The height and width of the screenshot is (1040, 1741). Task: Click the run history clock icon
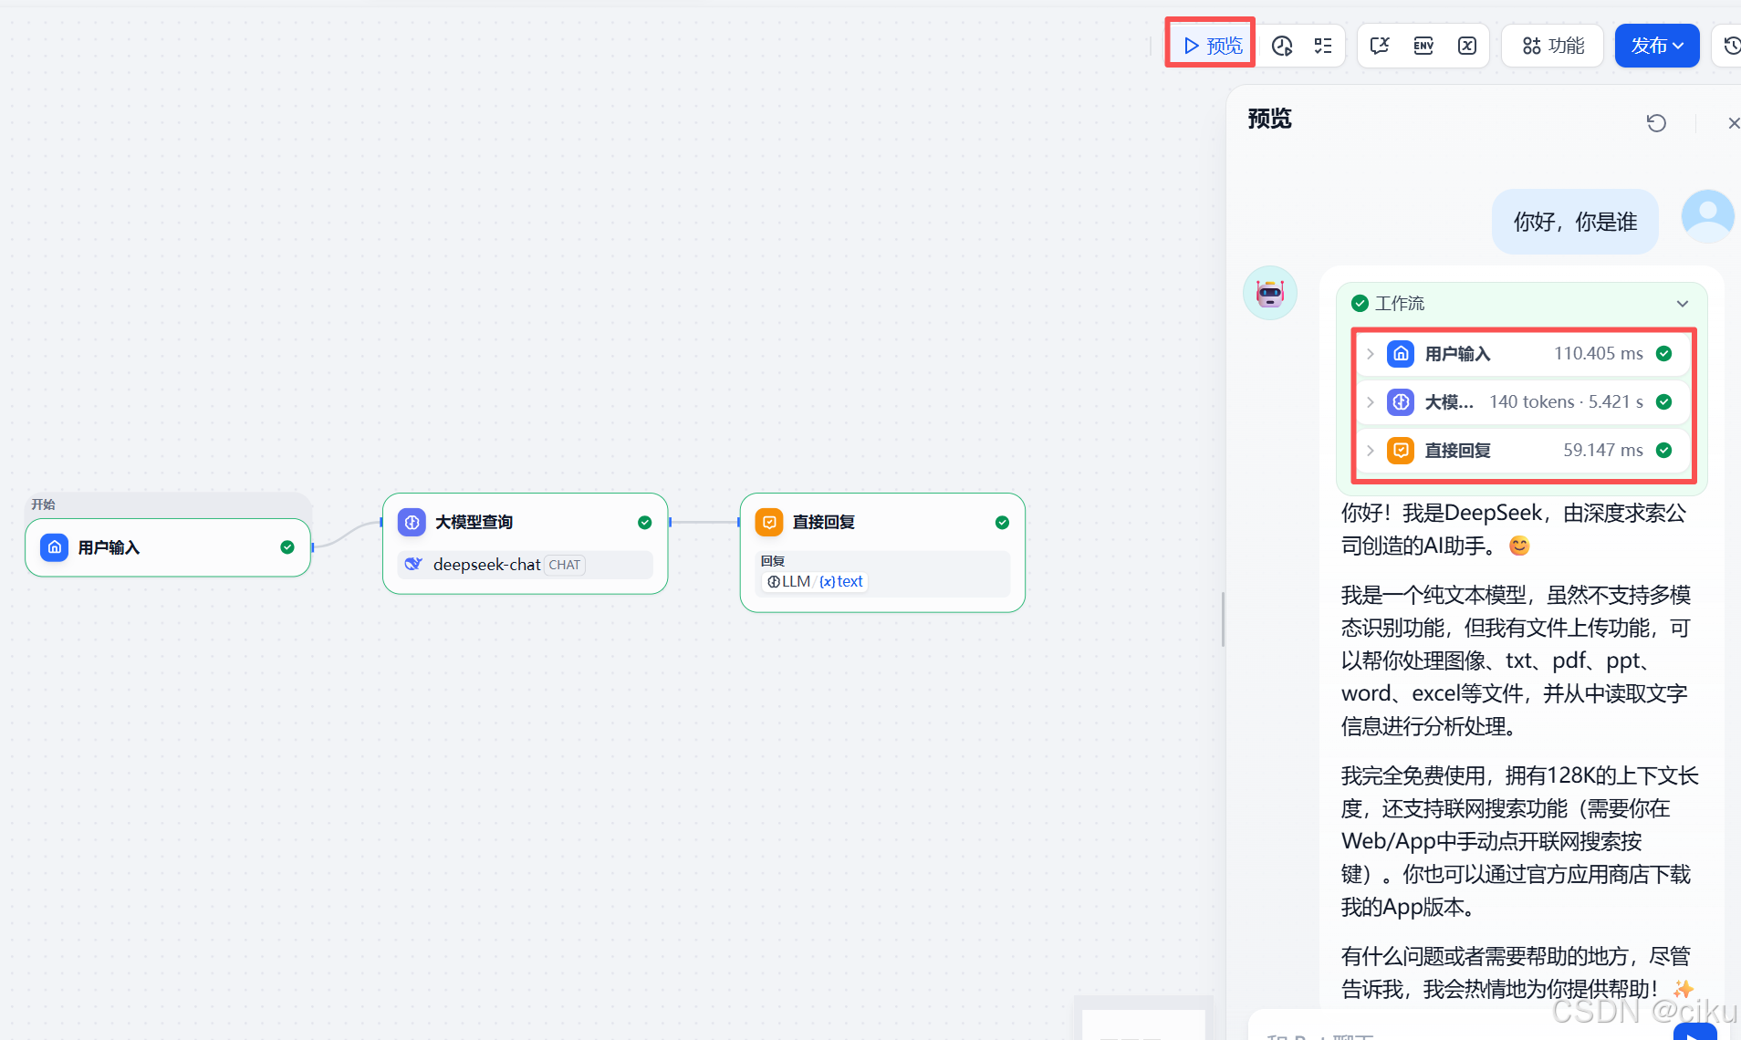1283,46
